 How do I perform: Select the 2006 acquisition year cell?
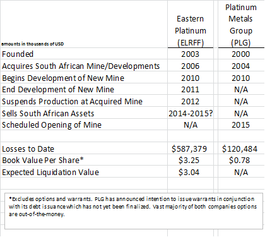pyautogui.click(x=191, y=66)
